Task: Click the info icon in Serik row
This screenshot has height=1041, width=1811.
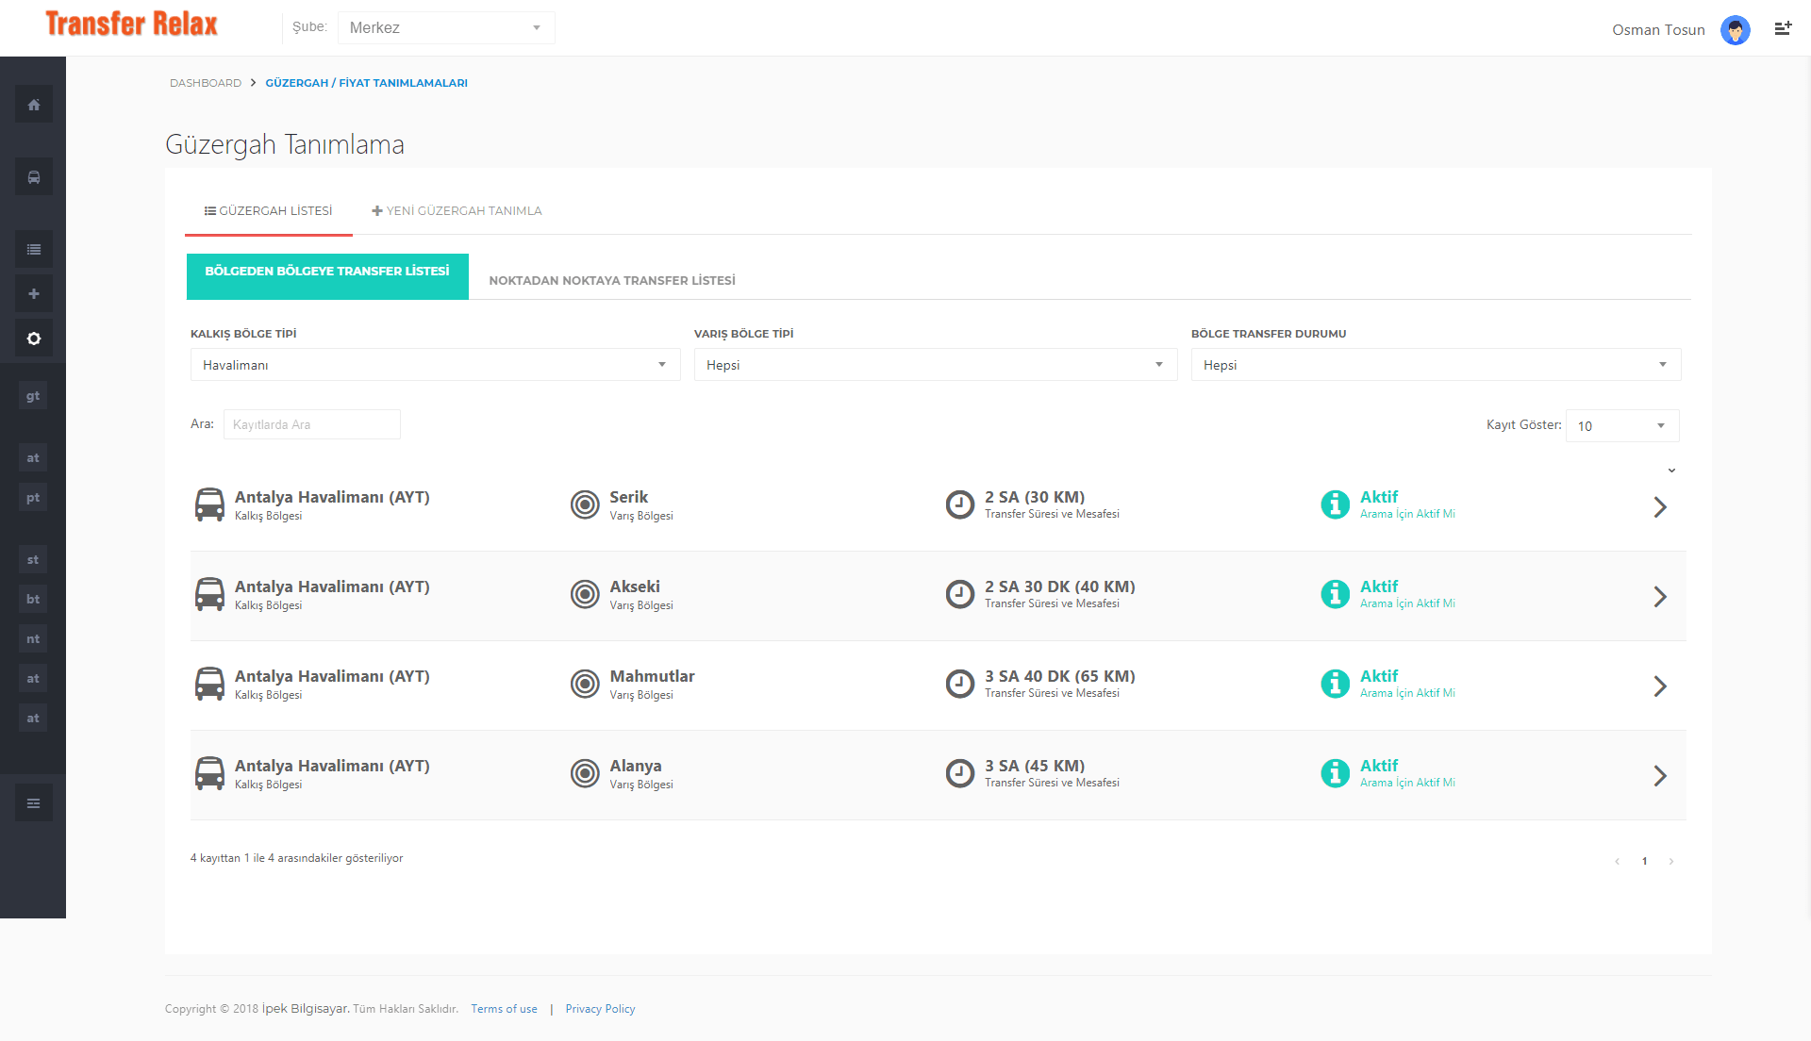Action: 1335,504
